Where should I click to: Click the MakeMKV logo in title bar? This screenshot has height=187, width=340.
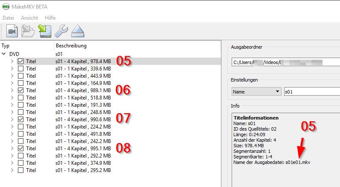point(6,6)
